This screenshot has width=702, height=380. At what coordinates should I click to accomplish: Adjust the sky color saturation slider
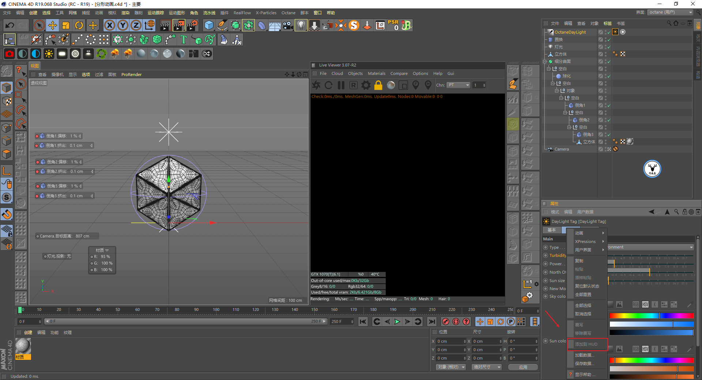coord(652,324)
